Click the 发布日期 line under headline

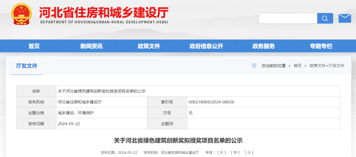point(119,152)
